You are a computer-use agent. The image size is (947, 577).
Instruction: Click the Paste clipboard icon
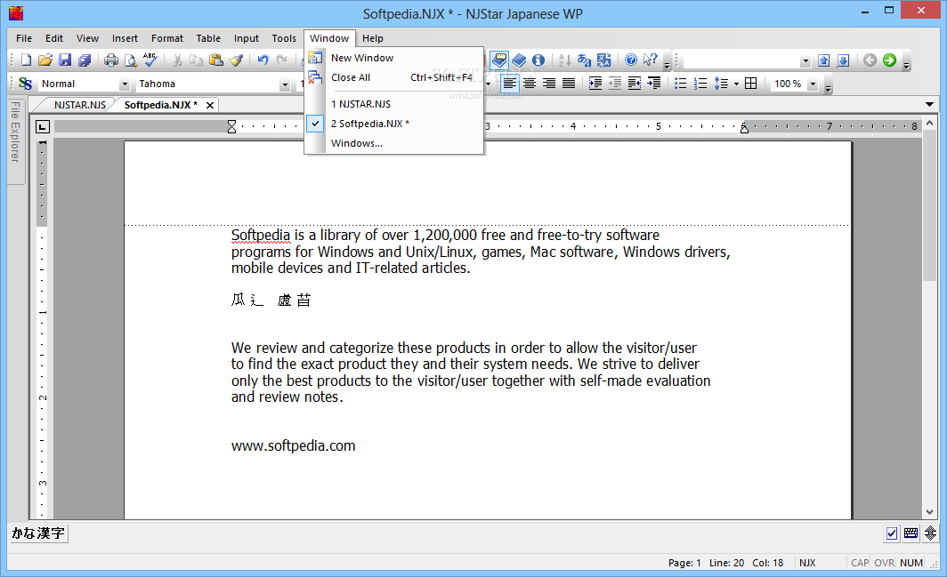(x=215, y=60)
